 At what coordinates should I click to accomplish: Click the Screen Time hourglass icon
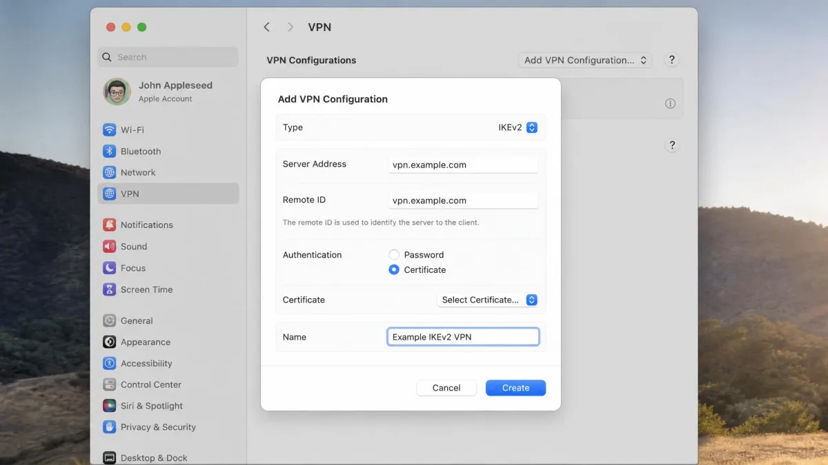coord(109,289)
